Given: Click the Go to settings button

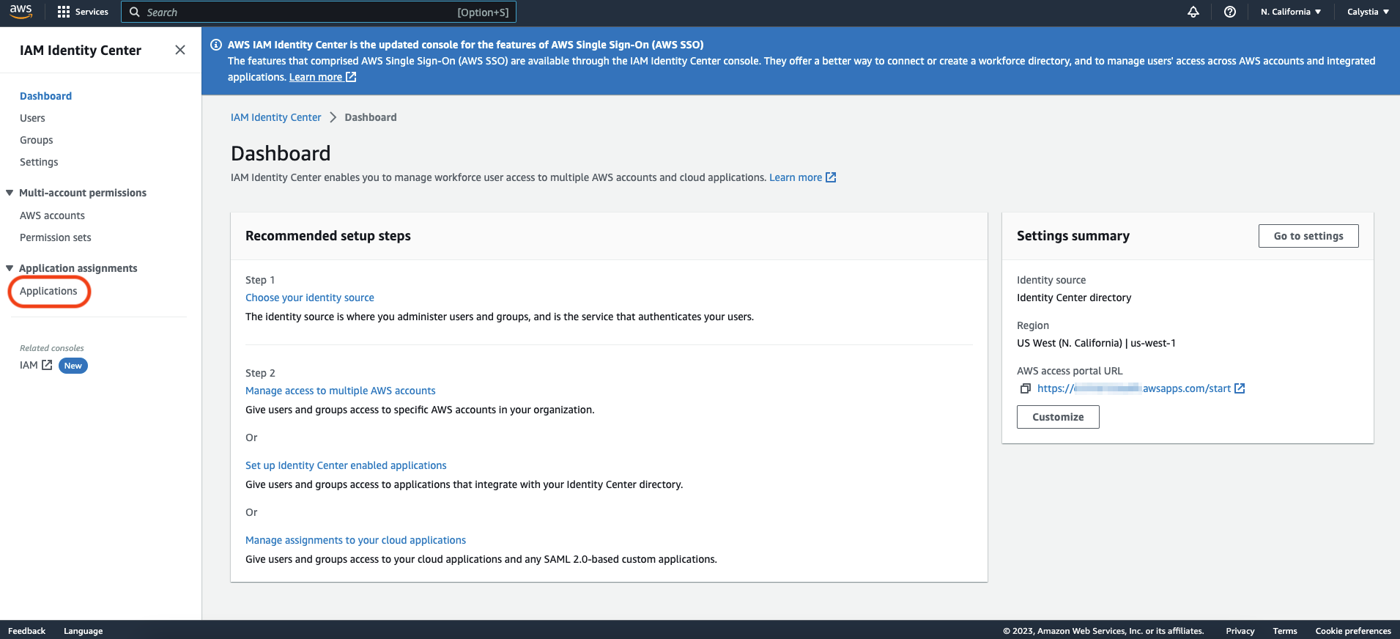Looking at the screenshot, I should pos(1308,236).
